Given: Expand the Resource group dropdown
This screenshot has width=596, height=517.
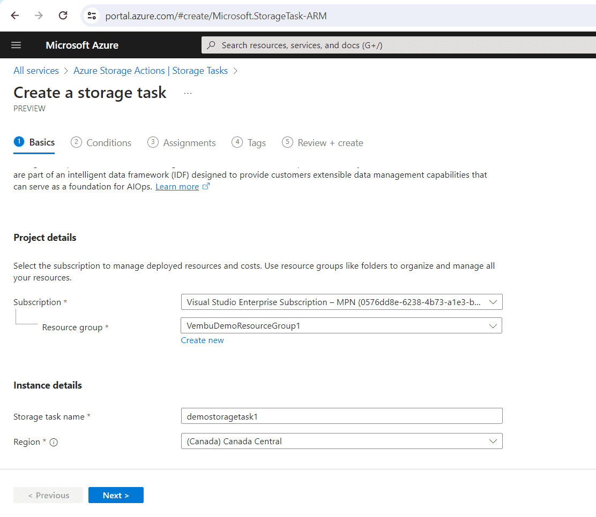Looking at the screenshot, I should 342,326.
